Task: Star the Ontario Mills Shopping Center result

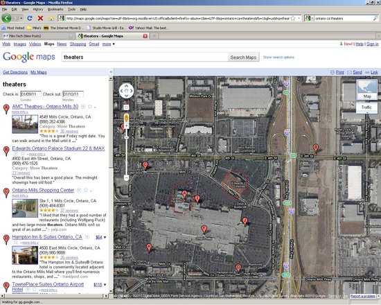Action: (86, 190)
